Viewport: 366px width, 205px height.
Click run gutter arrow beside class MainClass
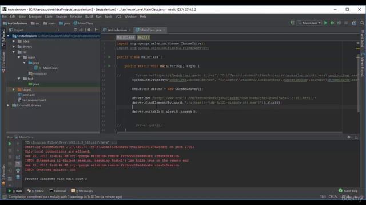click(x=109, y=57)
